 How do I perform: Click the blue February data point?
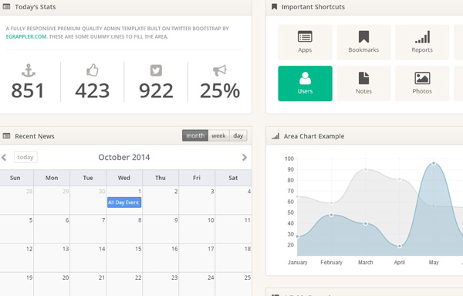(331, 215)
